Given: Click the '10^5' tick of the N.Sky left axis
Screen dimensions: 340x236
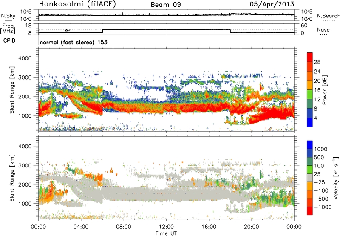Looking at the screenshot, I should click(x=26, y=12).
